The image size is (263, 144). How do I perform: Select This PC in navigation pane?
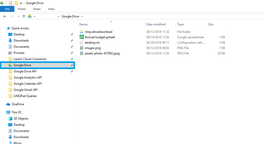[x=17, y=112]
